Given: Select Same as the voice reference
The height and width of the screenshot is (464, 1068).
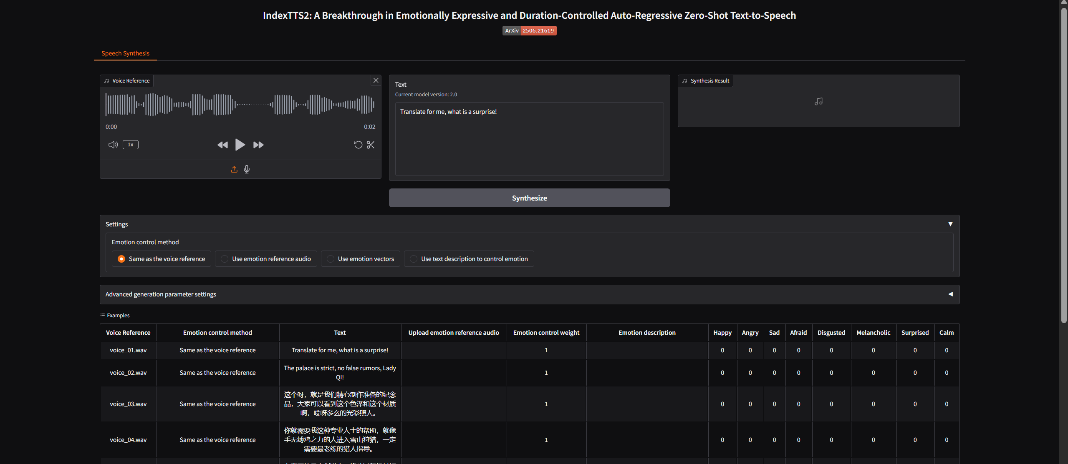Looking at the screenshot, I should click(x=121, y=259).
